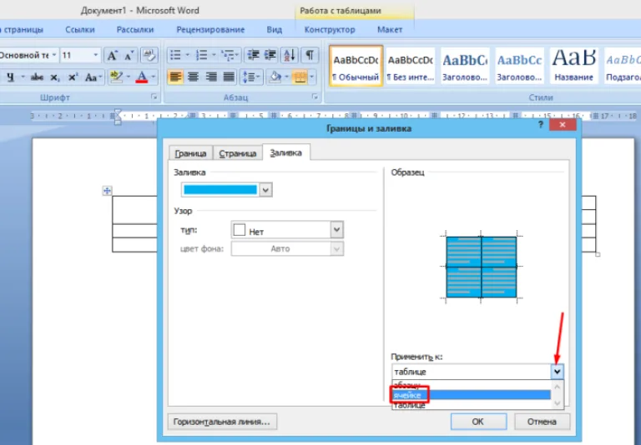Decrease paragraph indent
641x445 pixels.
254,55
